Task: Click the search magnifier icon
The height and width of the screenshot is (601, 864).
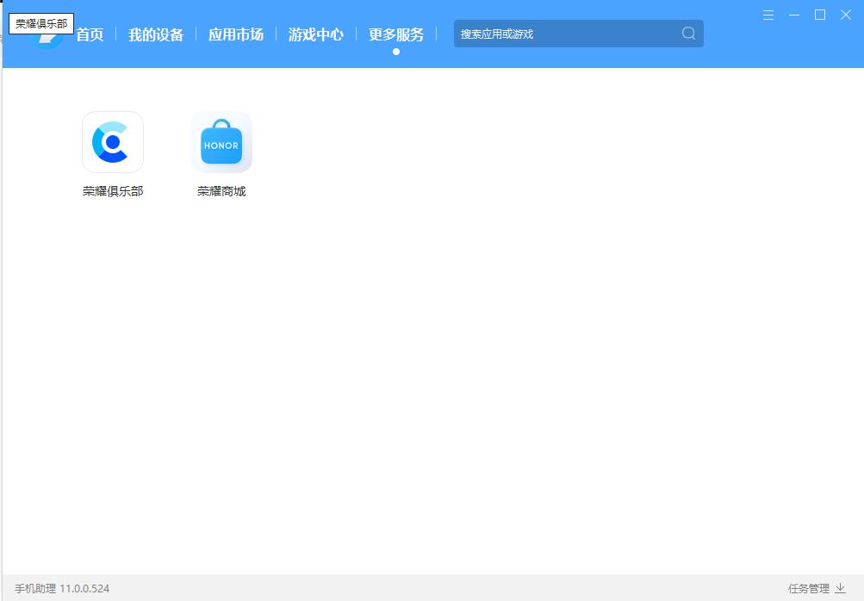Action: pos(688,34)
